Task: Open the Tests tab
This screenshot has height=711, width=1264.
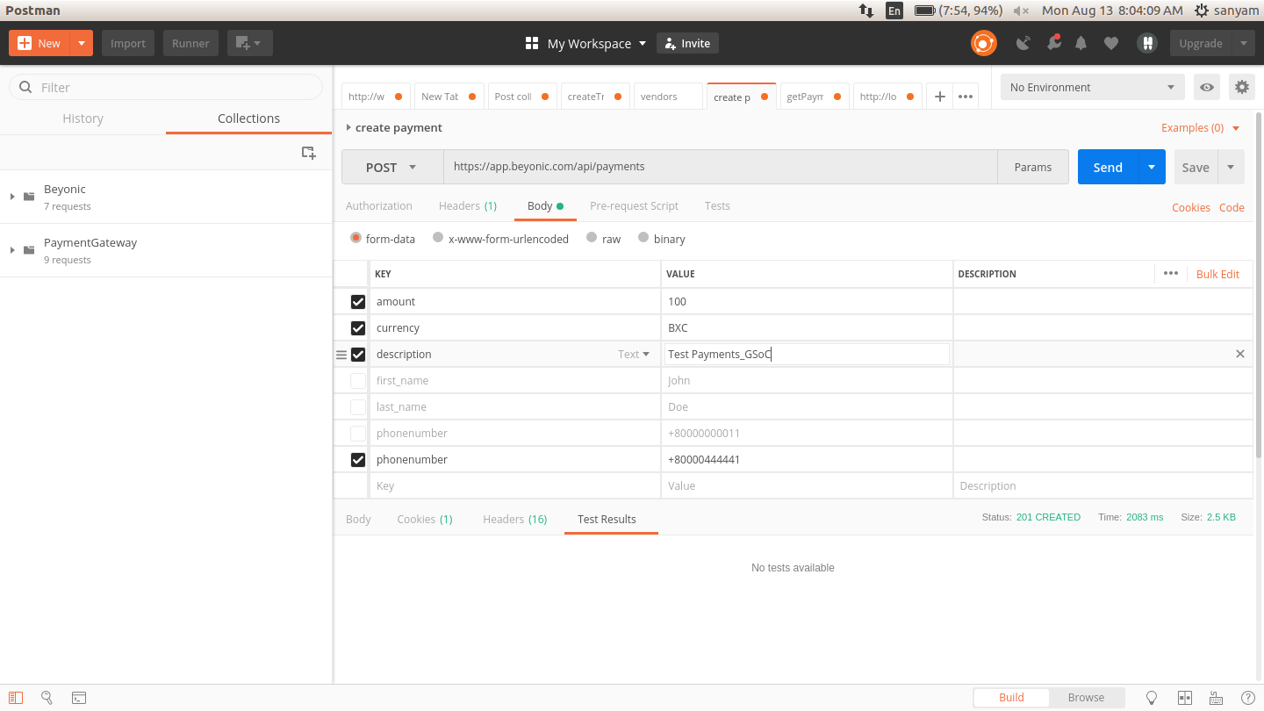Action: (x=717, y=205)
